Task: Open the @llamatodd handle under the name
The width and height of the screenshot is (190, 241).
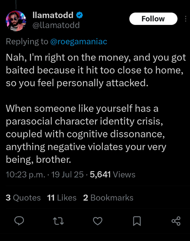Action: (56, 25)
